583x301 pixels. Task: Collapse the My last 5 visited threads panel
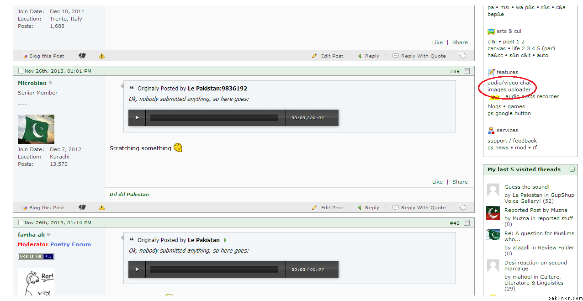tap(572, 169)
